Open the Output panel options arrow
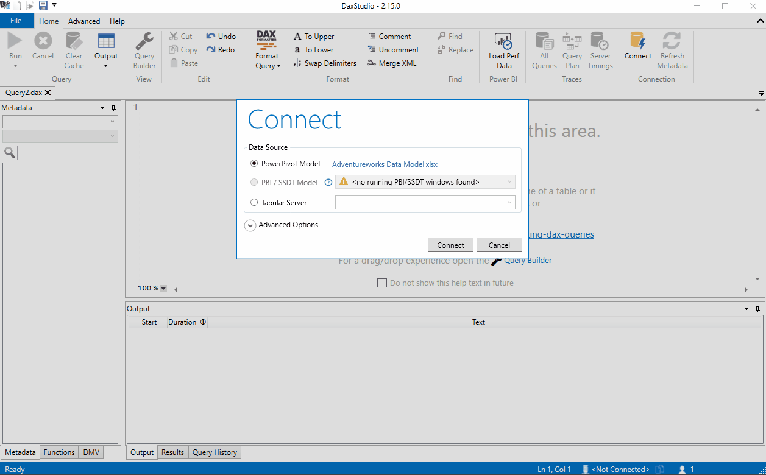Viewport: 766px width, 475px height. (746, 309)
